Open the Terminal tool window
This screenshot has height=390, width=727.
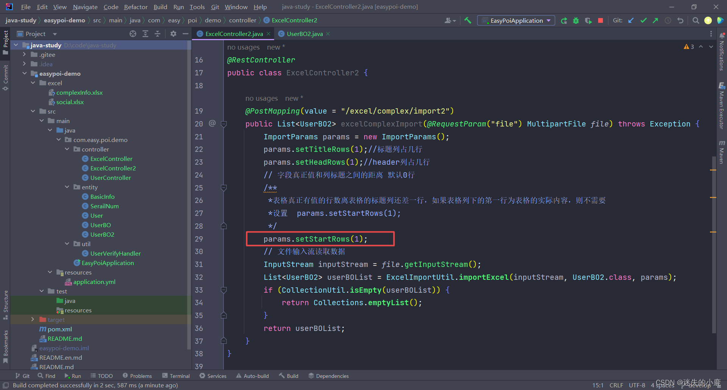(176, 376)
